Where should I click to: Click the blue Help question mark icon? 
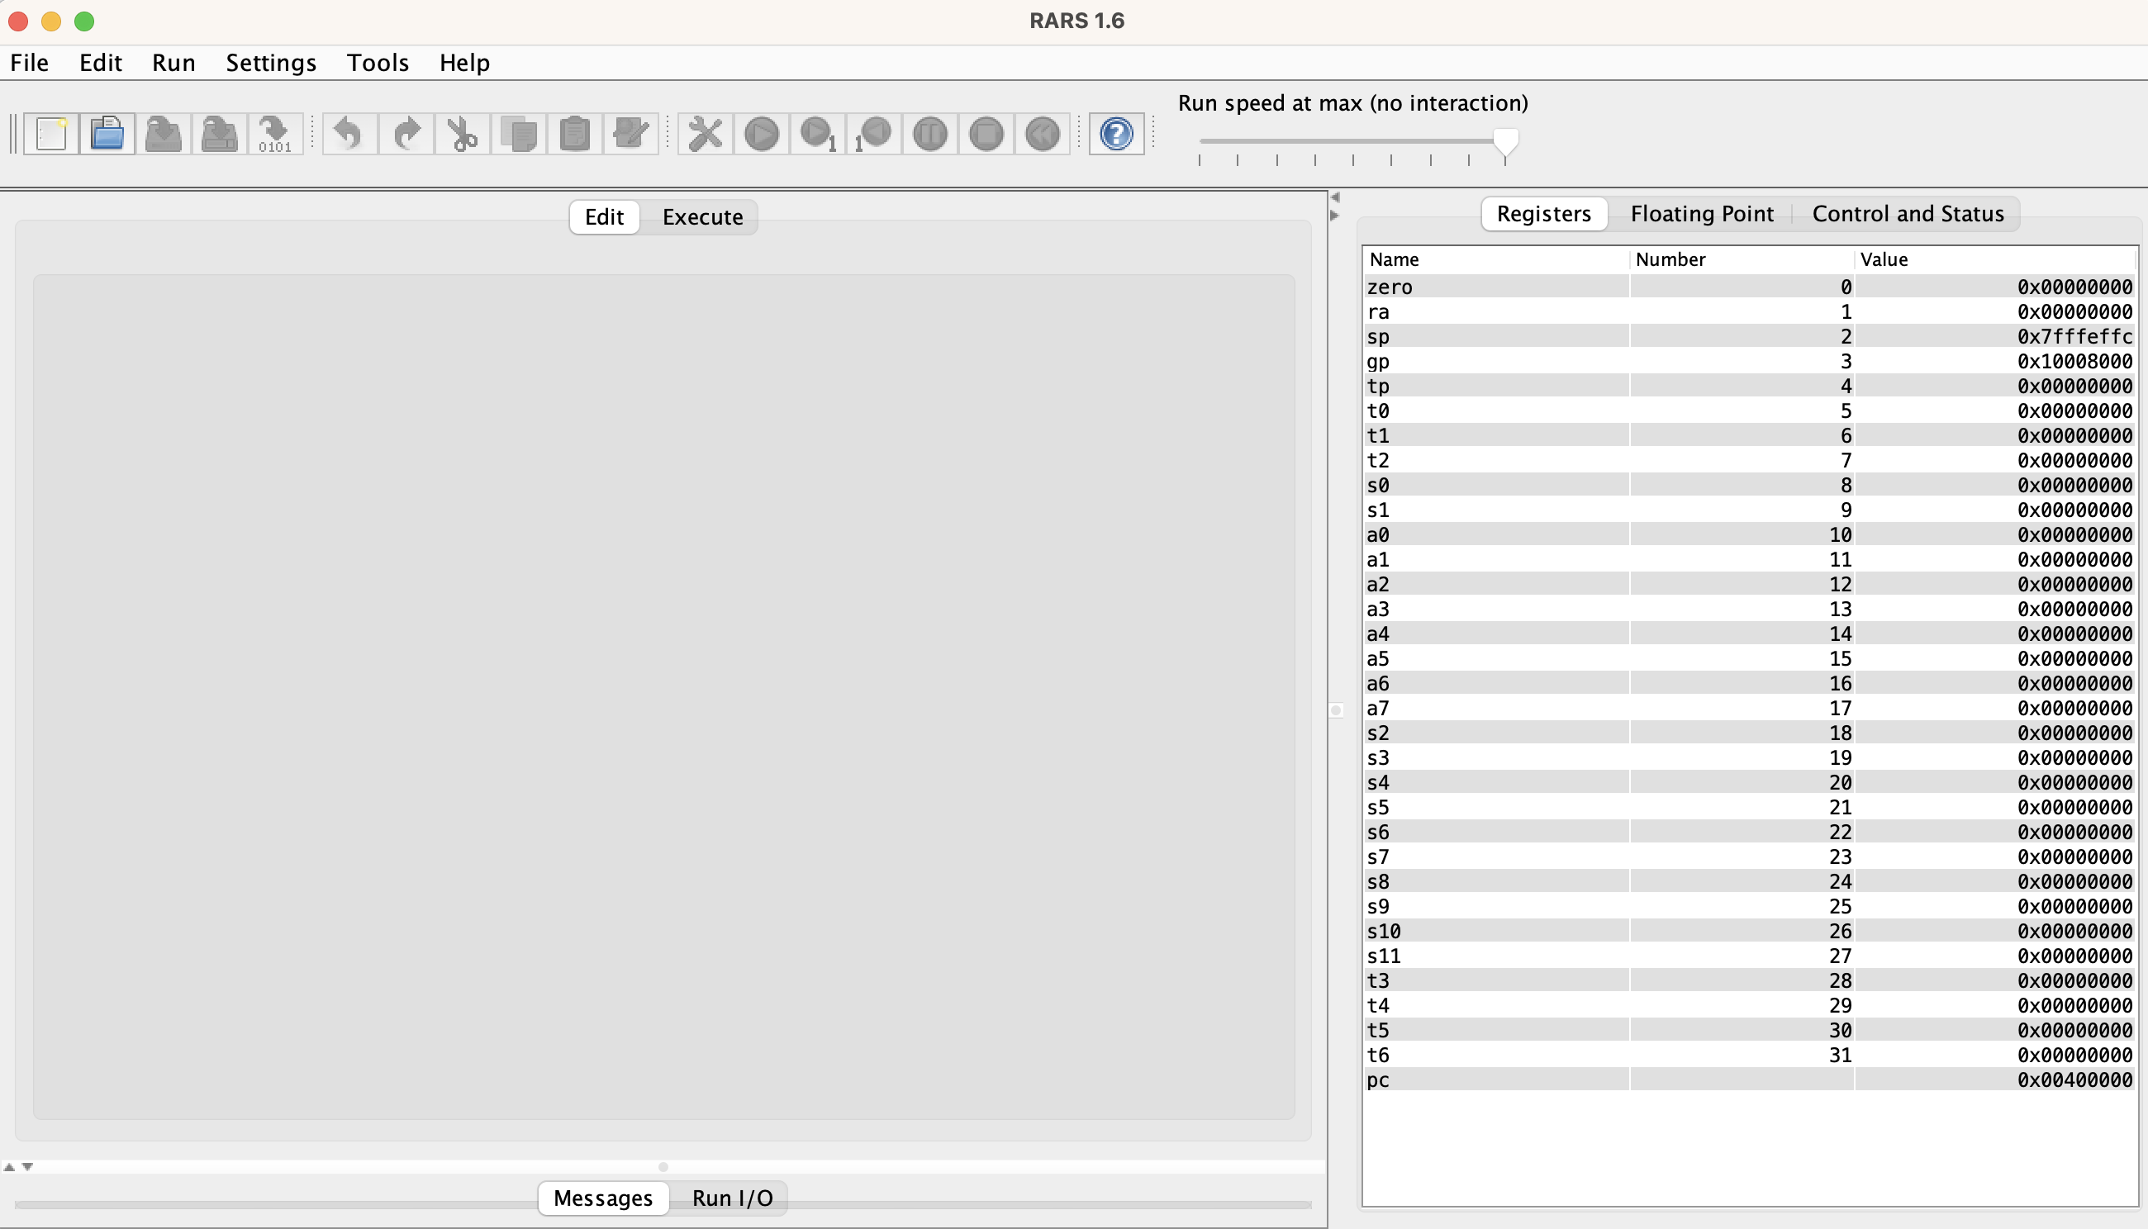tap(1116, 133)
